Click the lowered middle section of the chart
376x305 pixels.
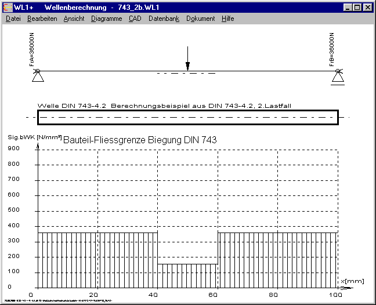pos(187,275)
